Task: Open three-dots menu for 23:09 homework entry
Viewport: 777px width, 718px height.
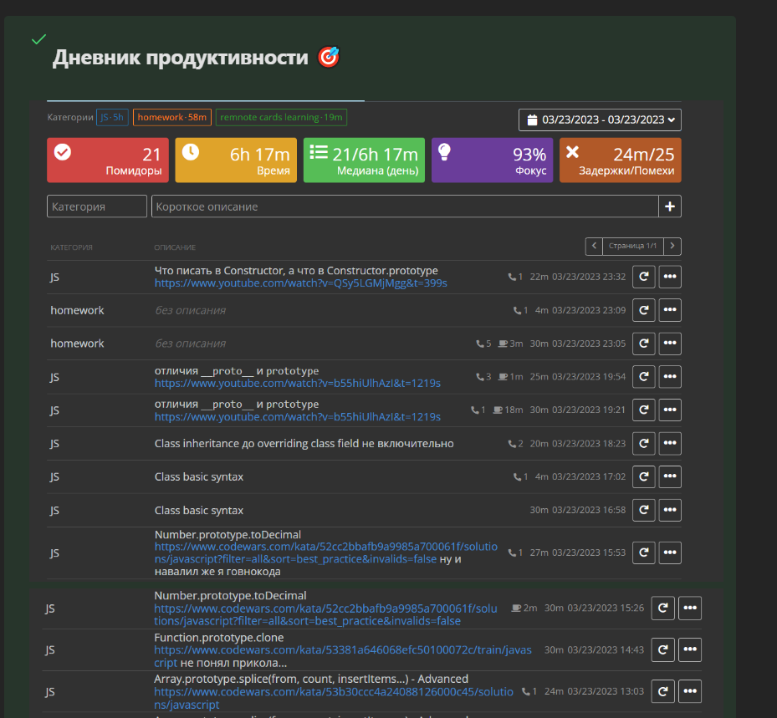Action: click(x=670, y=310)
